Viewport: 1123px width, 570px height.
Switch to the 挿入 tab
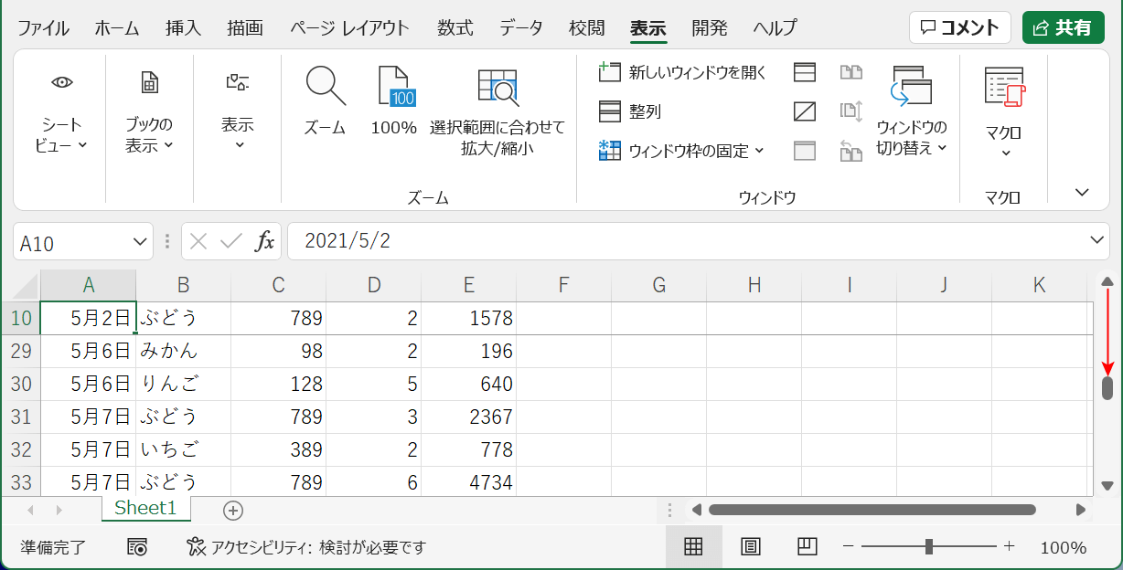pos(183,27)
